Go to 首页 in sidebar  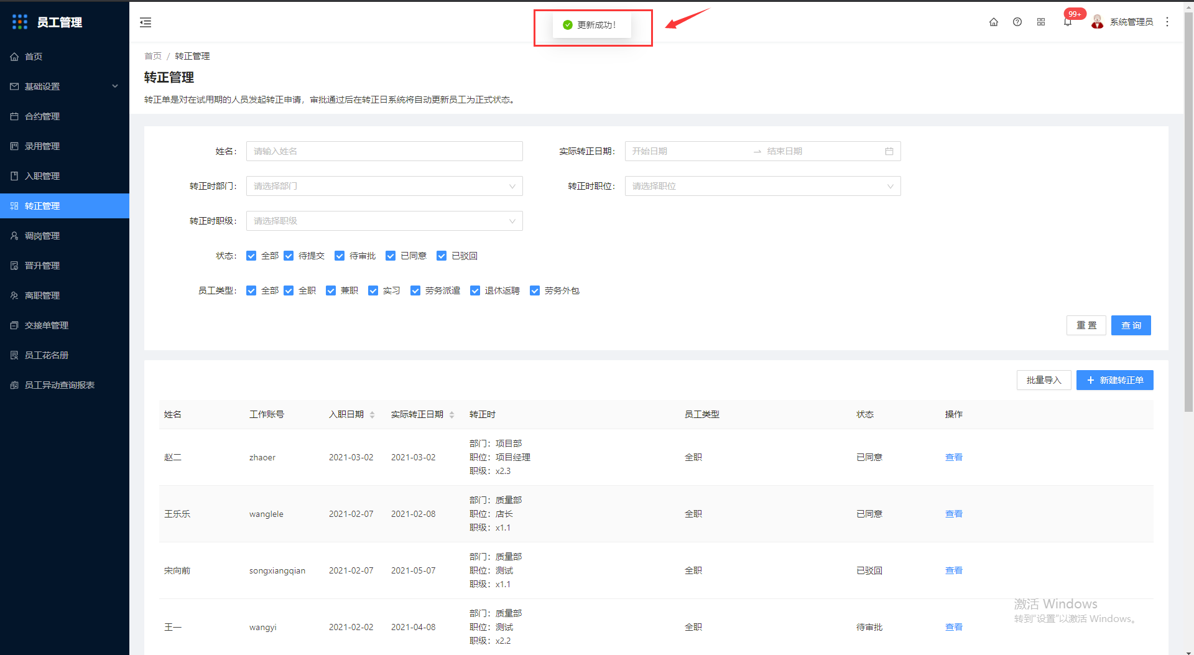65,57
